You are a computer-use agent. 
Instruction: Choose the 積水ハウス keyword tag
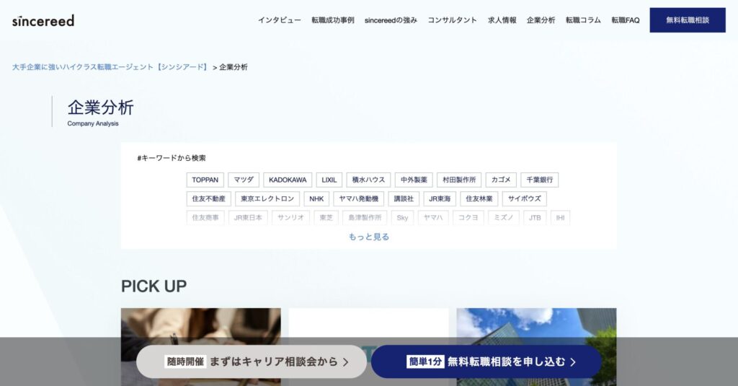[x=368, y=180]
